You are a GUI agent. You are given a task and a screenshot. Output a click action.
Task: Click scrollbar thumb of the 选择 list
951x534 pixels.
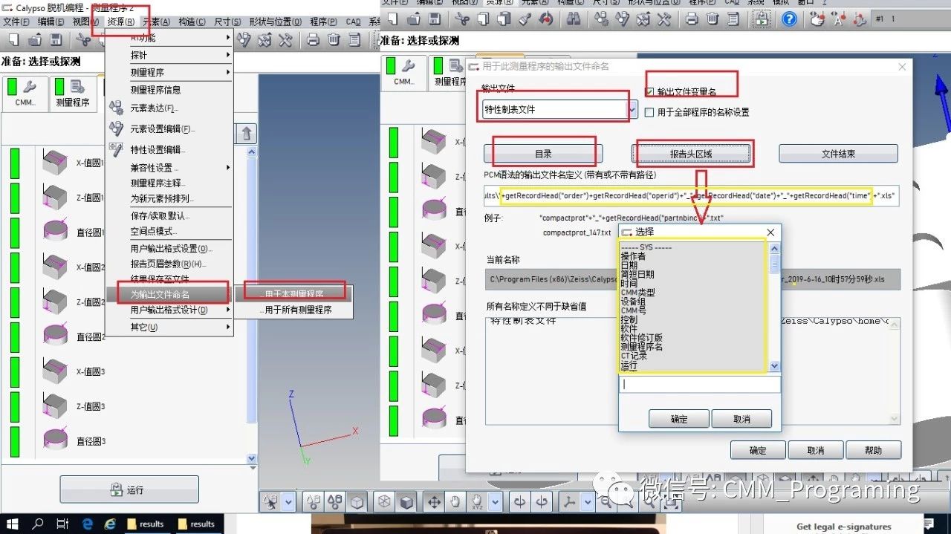(x=775, y=263)
